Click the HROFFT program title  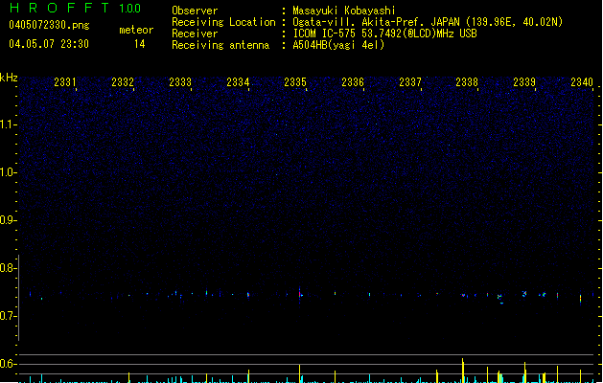tap(58, 8)
